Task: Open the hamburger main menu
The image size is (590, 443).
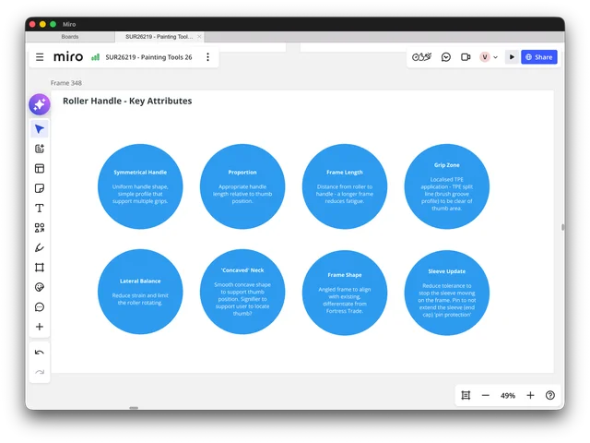Action: [40, 57]
